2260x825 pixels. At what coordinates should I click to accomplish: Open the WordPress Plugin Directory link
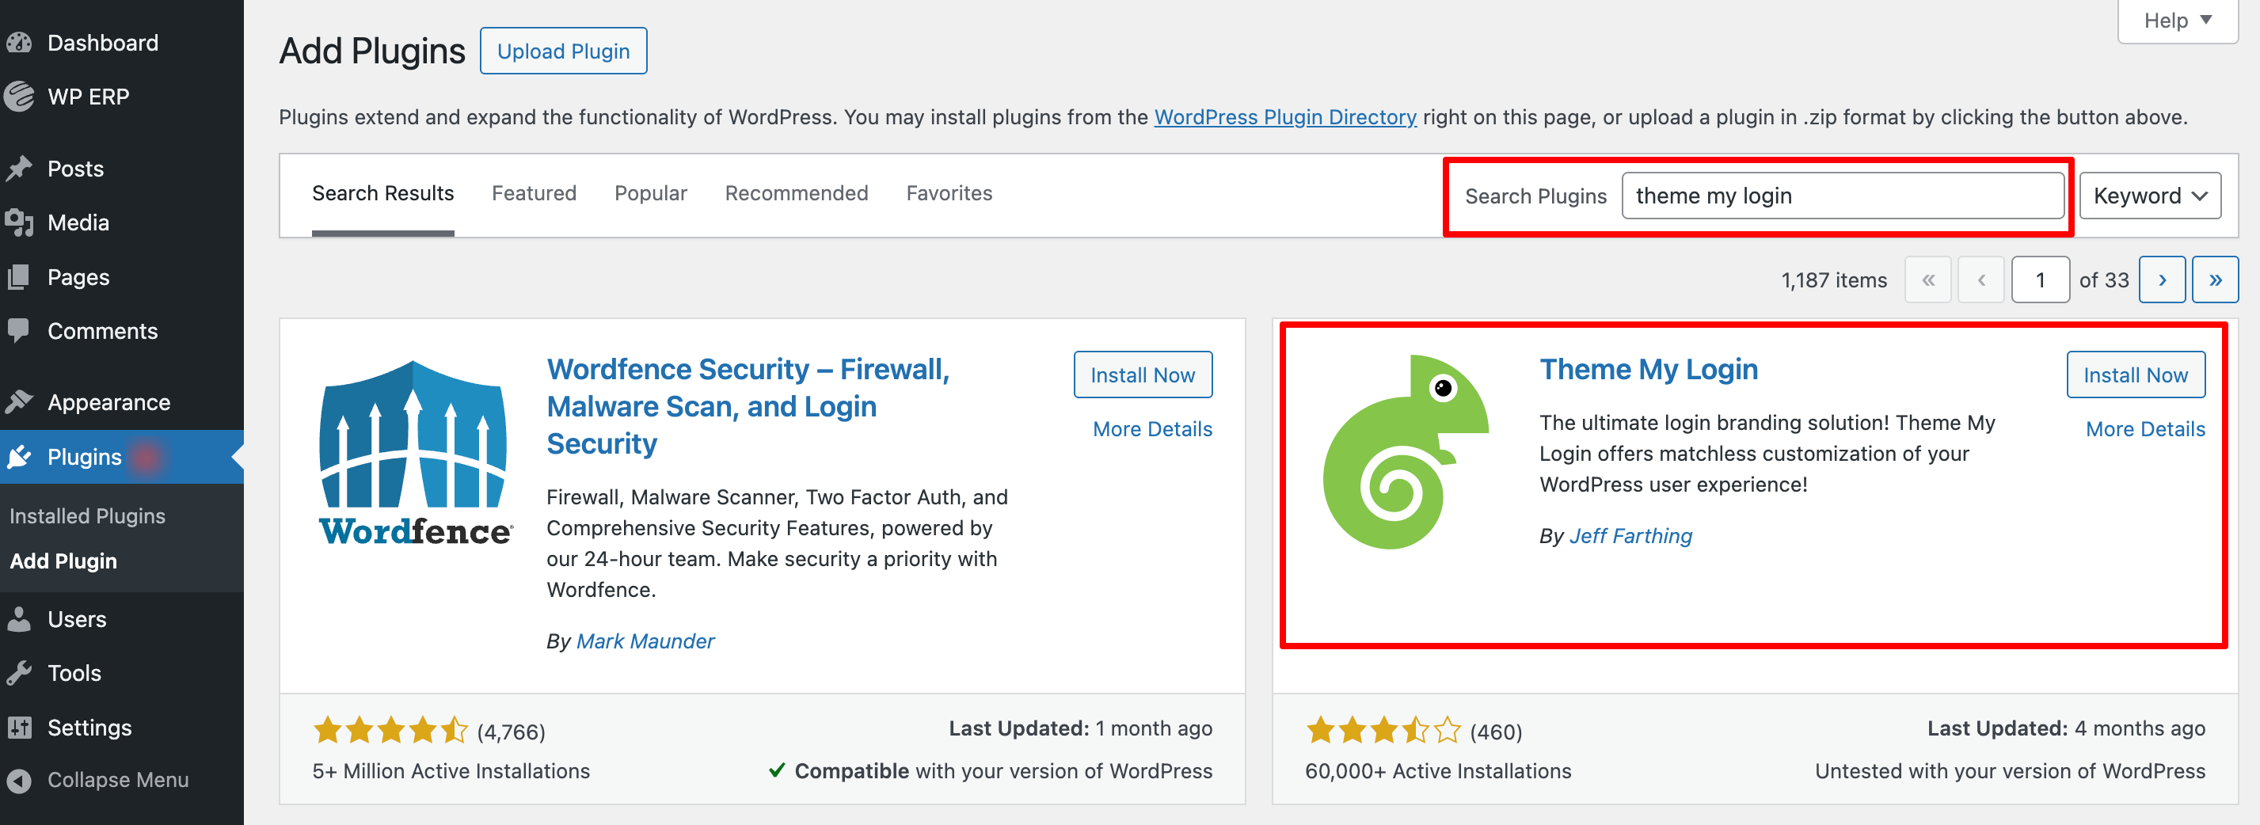point(1284,116)
